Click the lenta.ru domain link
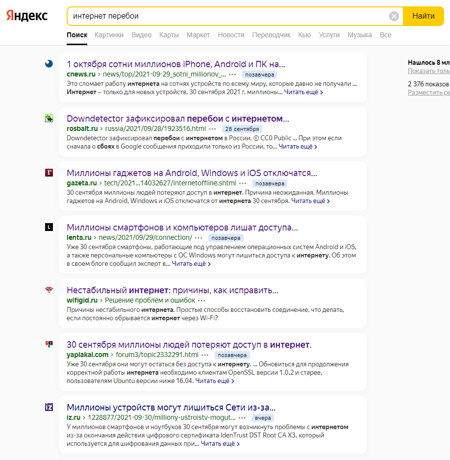Viewport: 450px width, 460px height. click(x=79, y=238)
